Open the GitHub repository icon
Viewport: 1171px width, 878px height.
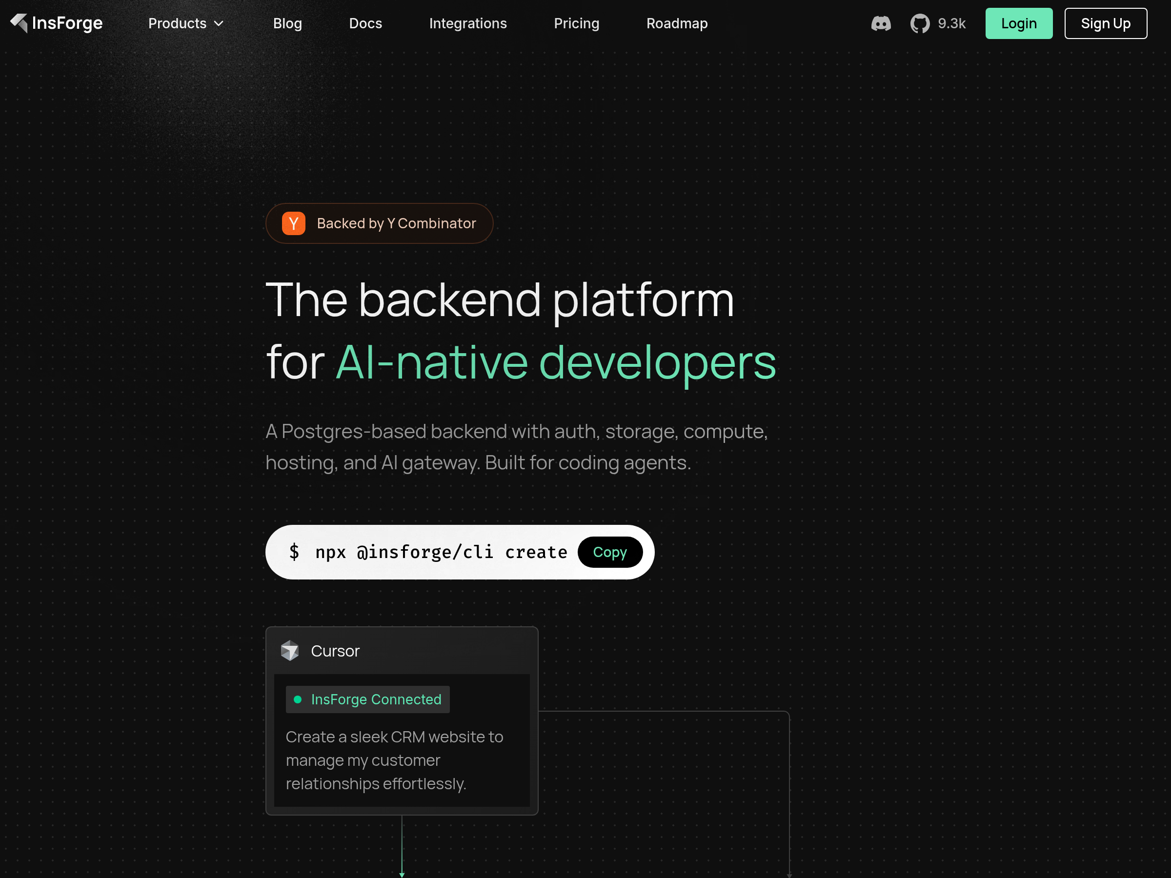point(920,24)
